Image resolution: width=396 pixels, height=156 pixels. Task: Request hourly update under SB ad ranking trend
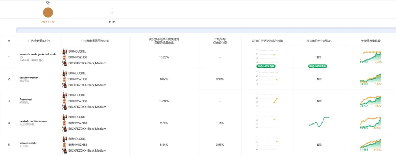(x=266, y=66)
